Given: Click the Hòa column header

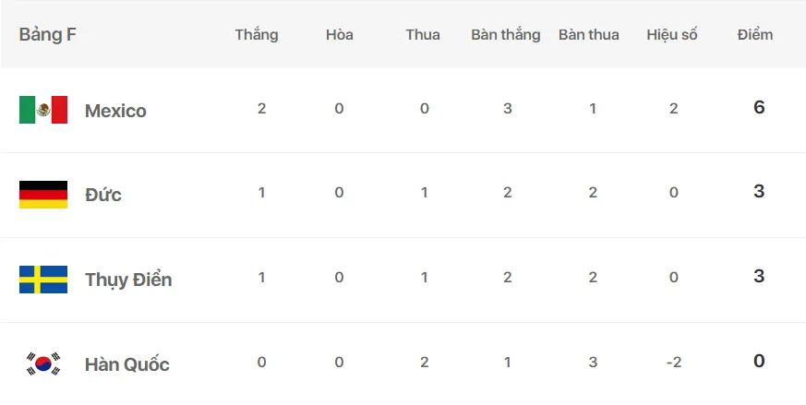Looking at the screenshot, I should click(339, 35).
